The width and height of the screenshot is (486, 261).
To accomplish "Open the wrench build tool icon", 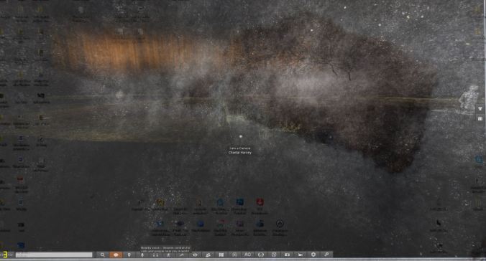I will [x=326, y=255].
